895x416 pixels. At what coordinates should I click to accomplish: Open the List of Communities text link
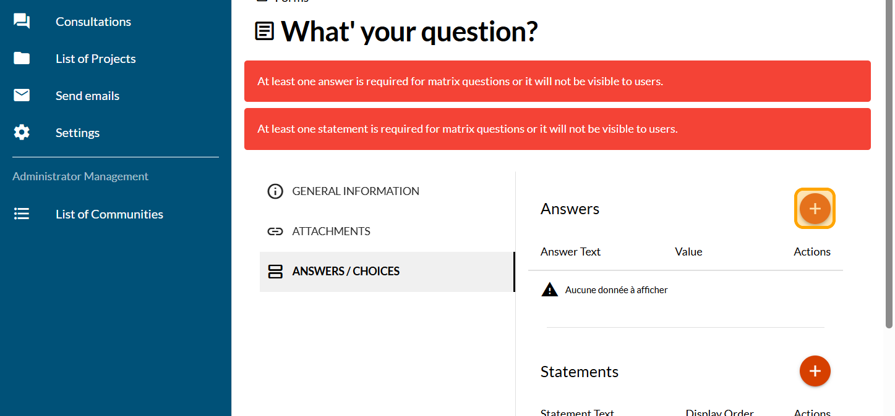click(109, 214)
